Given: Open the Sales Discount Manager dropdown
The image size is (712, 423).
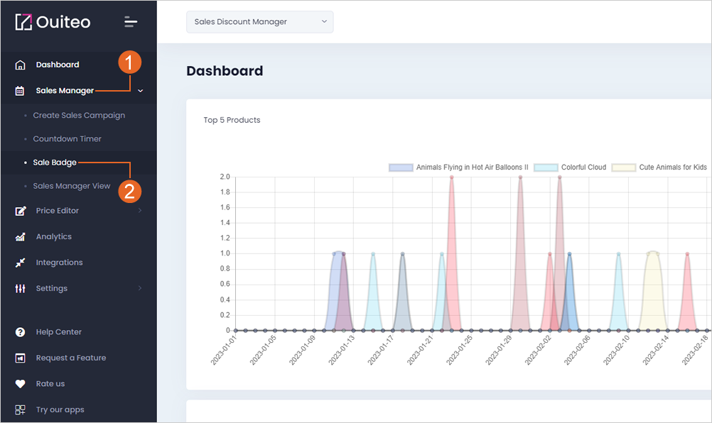Looking at the screenshot, I should (260, 22).
